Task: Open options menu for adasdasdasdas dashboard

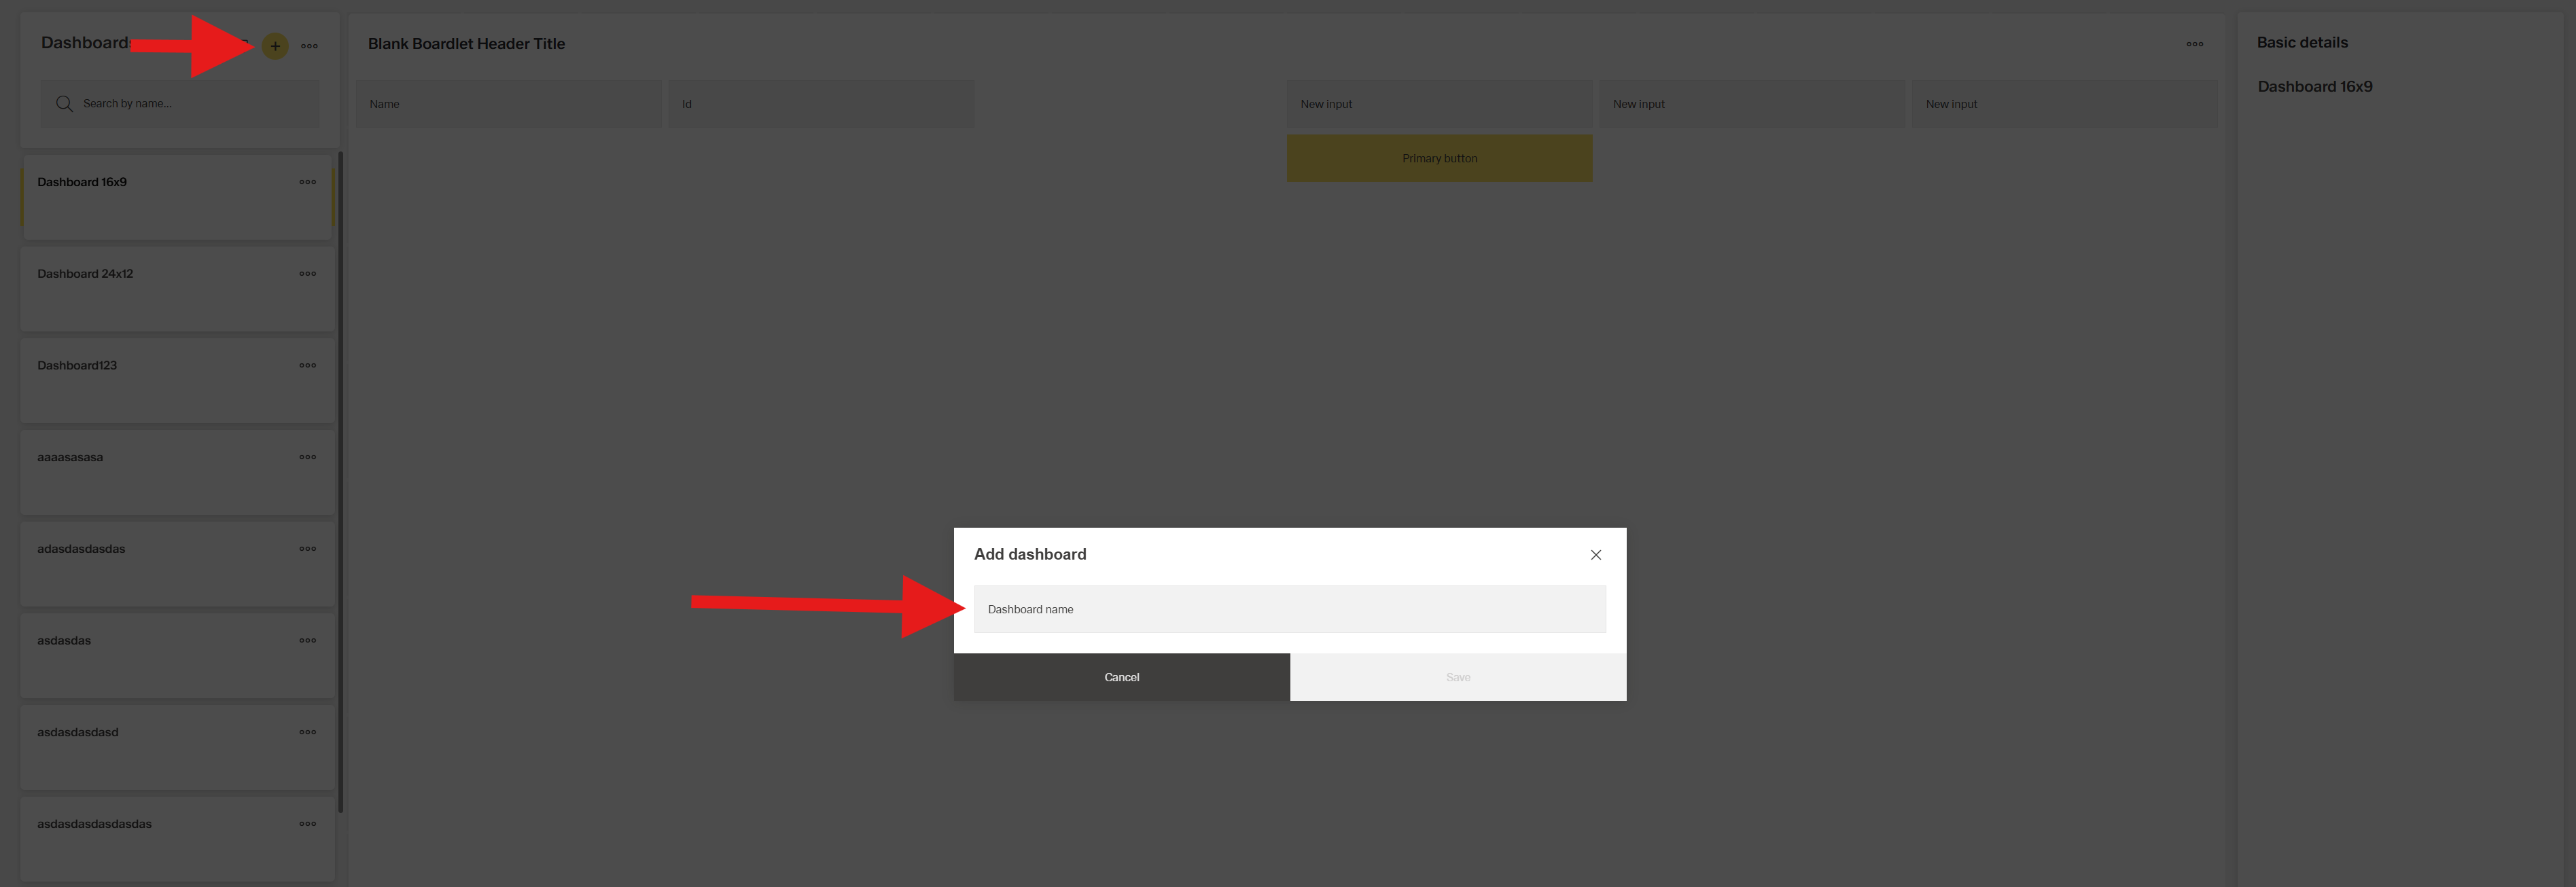Action: point(307,549)
